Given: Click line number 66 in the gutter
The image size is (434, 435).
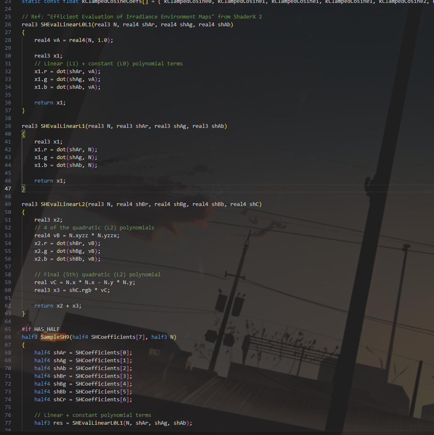Looking at the screenshot, I should pos(8,337).
